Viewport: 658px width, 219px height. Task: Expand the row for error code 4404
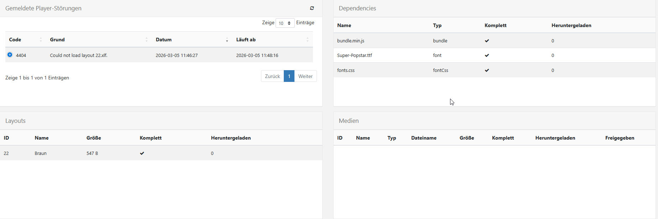point(10,55)
